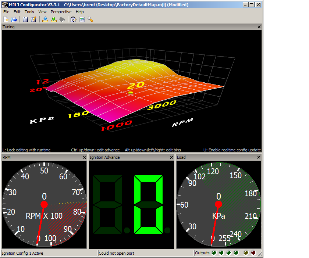Open the Perspective menu
Viewport: 309px width, 258px height.
(61, 12)
